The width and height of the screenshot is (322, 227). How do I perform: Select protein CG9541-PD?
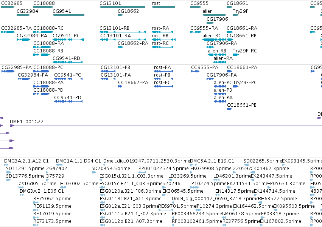[68, 97]
